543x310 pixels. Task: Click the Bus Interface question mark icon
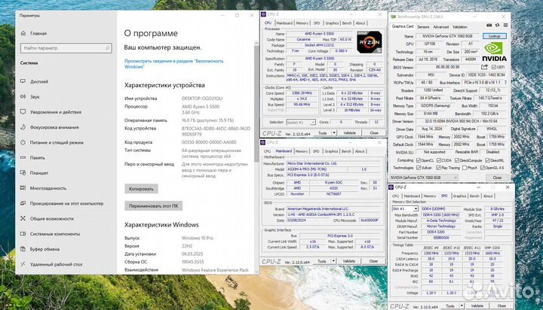pyautogui.click(x=505, y=83)
